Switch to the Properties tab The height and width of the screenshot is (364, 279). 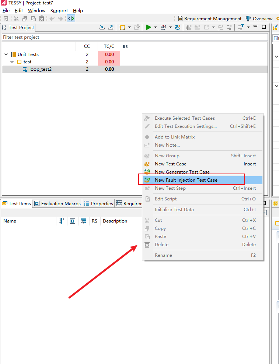(x=98, y=204)
